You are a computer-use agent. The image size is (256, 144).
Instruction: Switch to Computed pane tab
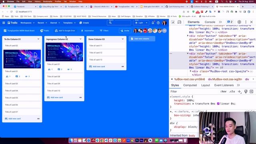190,85
